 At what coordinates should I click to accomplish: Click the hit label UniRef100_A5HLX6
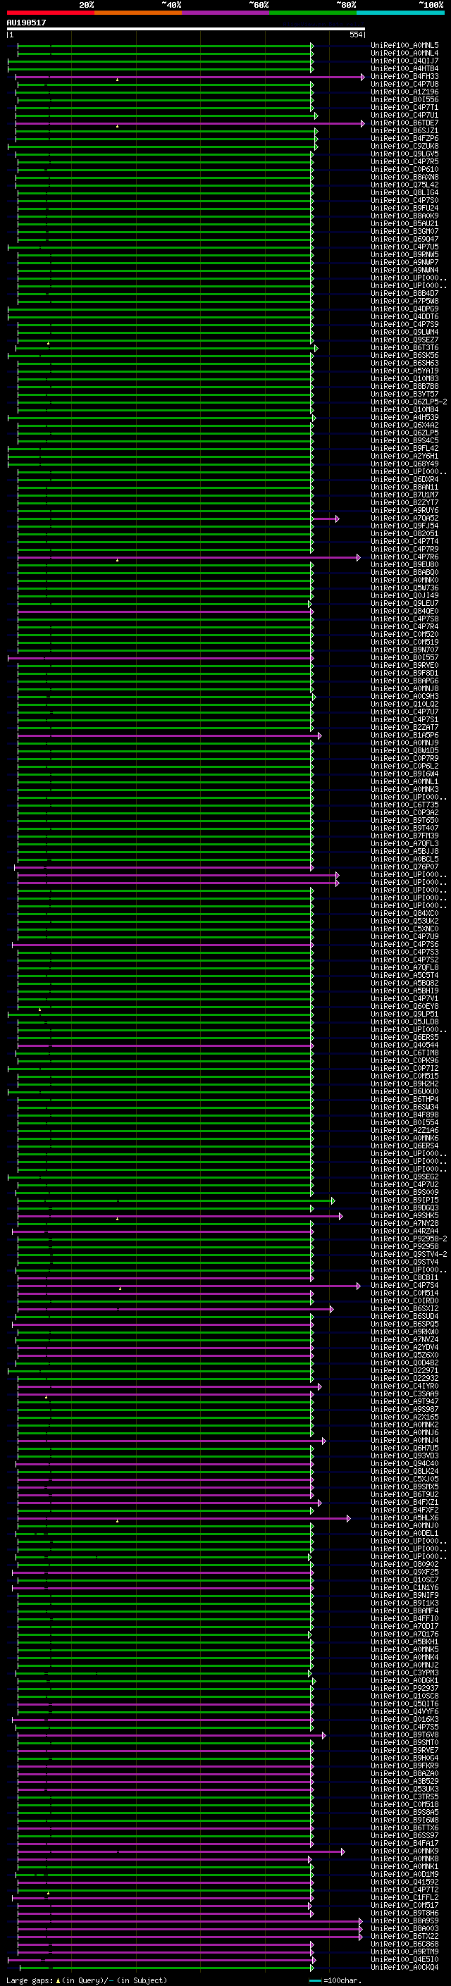click(x=404, y=1518)
